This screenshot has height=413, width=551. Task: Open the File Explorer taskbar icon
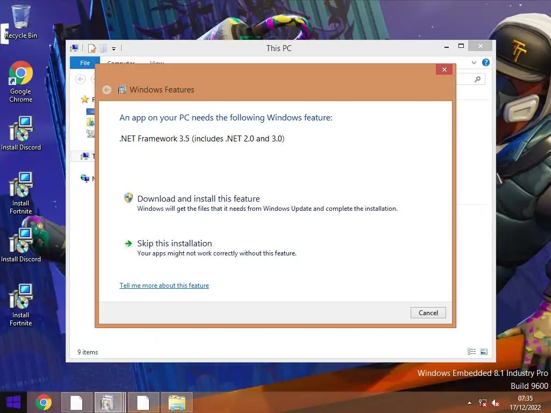(x=176, y=402)
